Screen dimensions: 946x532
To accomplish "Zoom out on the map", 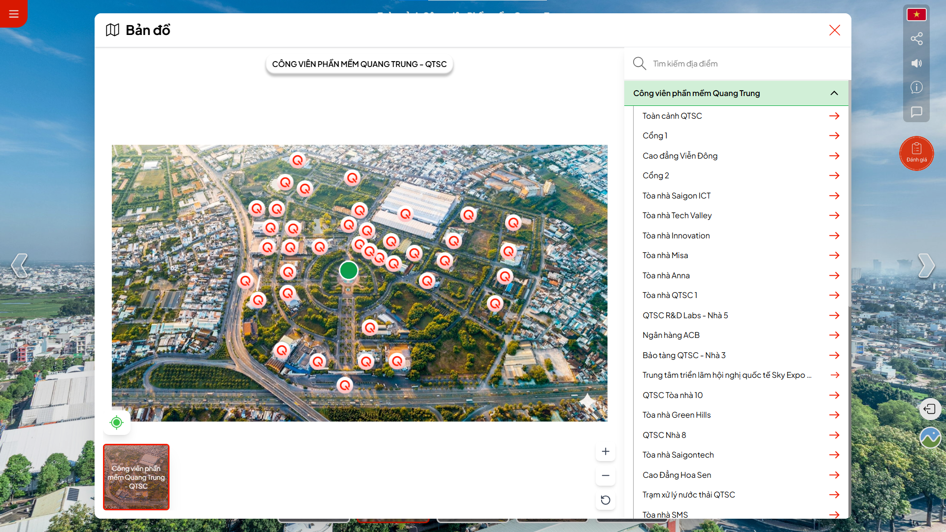I will click(x=606, y=475).
